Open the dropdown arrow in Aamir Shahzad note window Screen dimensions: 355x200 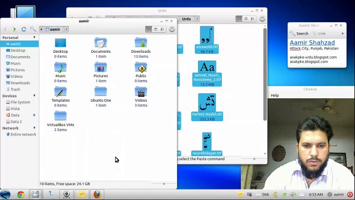[x=343, y=33]
